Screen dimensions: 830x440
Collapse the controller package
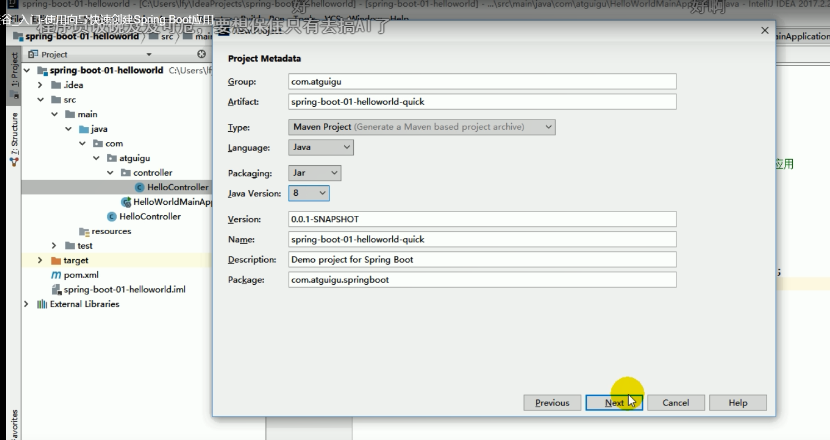click(x=110, y=172)
